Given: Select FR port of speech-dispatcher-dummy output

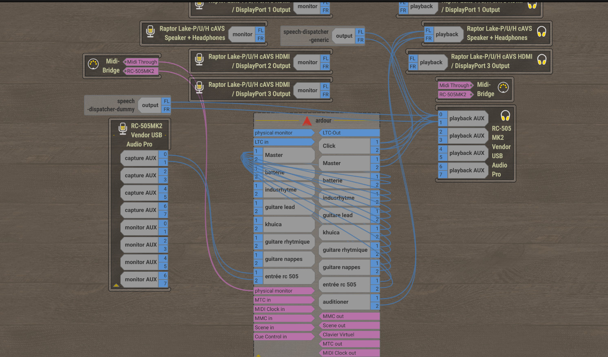Looking at the screenshot, I should (166, 110).
